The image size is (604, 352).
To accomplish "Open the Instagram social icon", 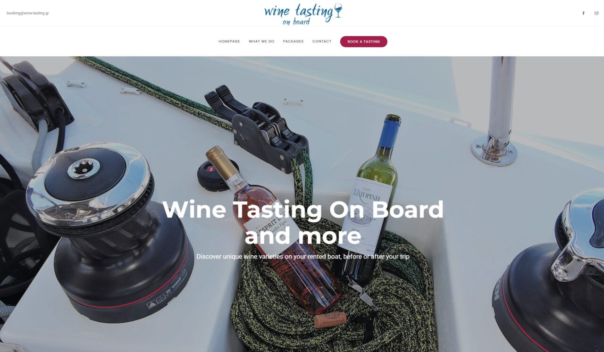I will pyautogui.click(x=596, y=13).
